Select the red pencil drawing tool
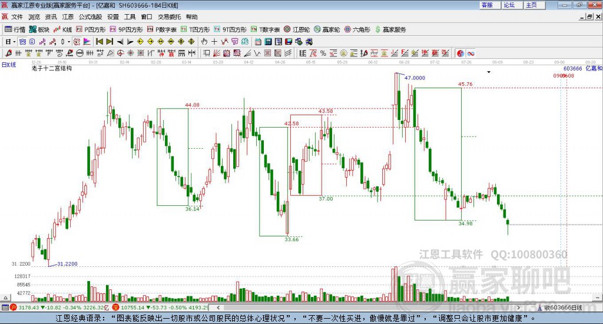 click(x=8, y=54)
